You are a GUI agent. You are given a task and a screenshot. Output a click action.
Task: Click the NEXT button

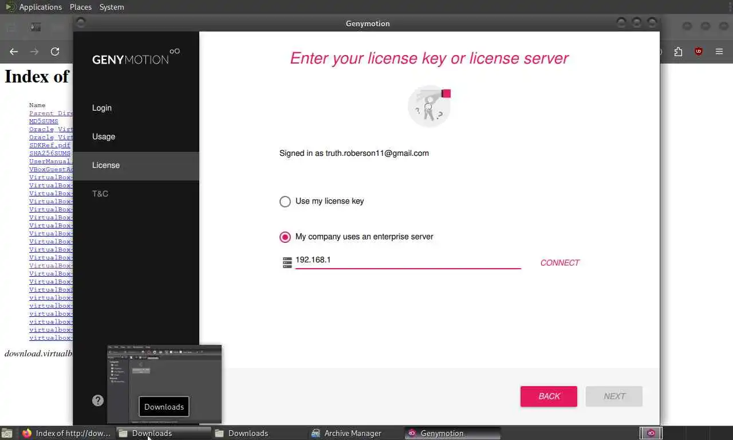pos(614,396)
